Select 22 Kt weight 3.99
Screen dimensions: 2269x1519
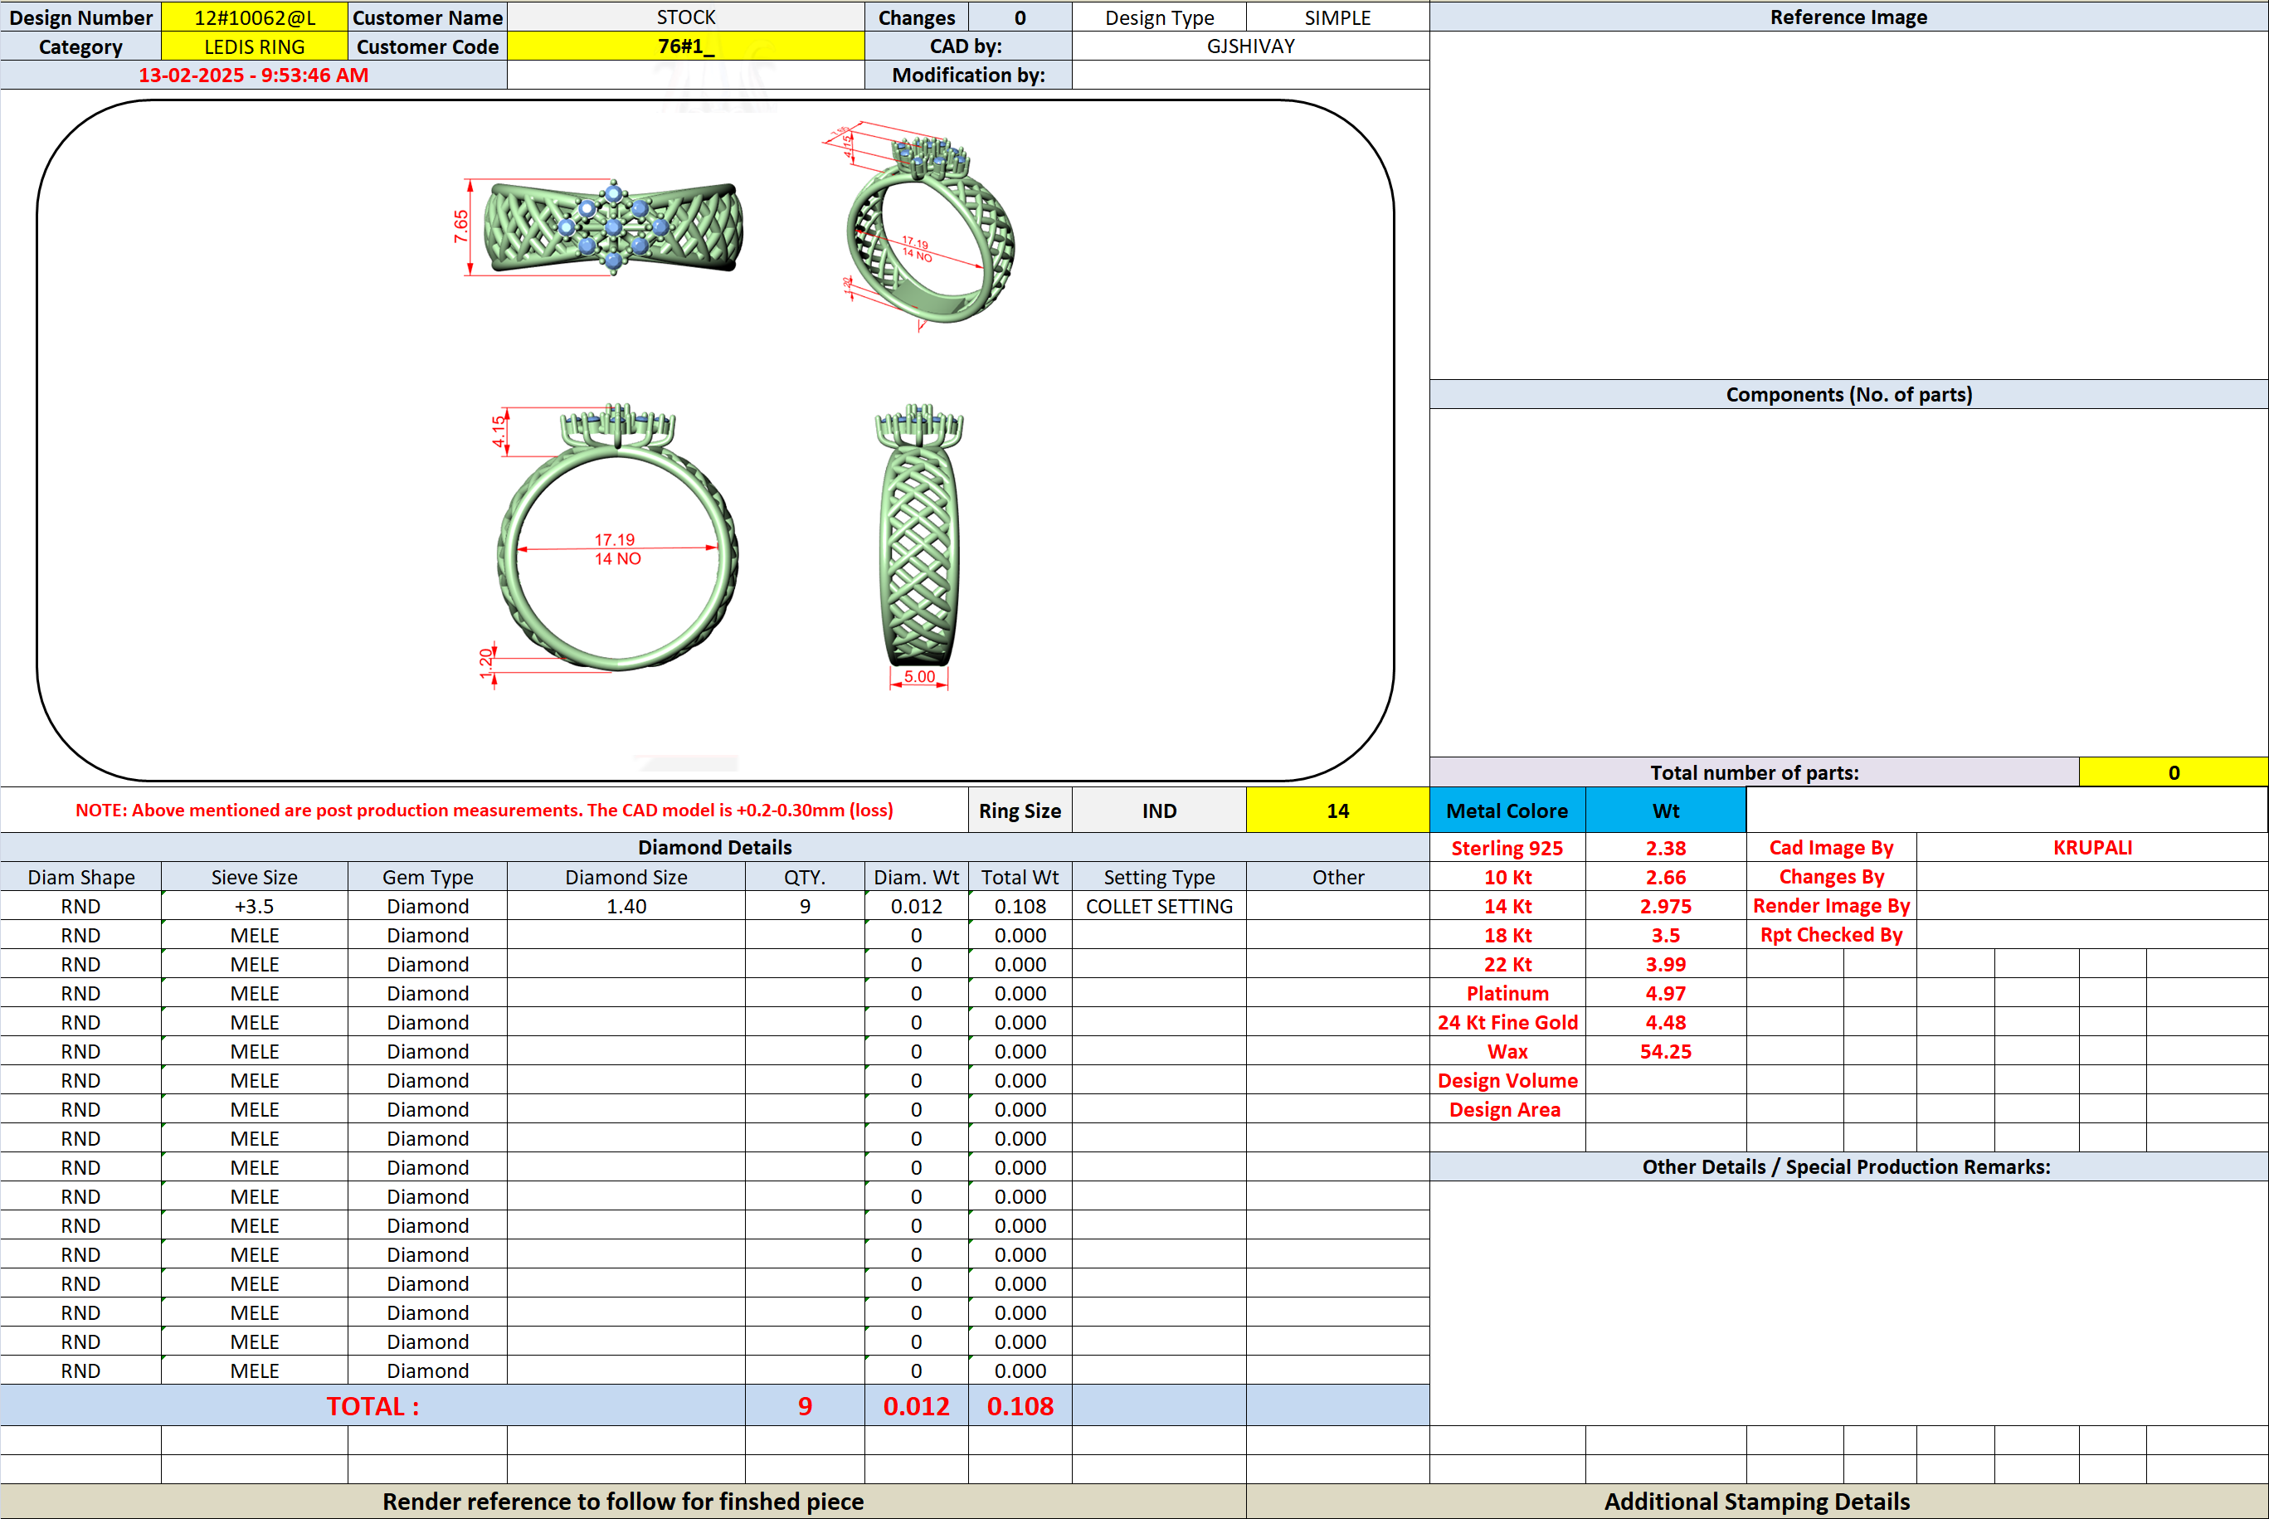pos(1665,964)
